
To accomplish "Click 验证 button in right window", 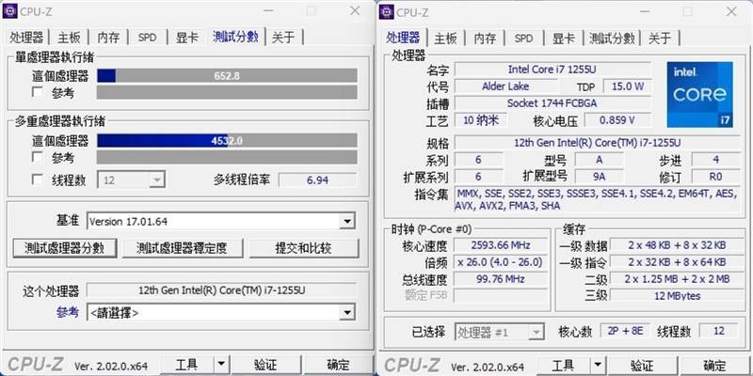I will (642, 366).
